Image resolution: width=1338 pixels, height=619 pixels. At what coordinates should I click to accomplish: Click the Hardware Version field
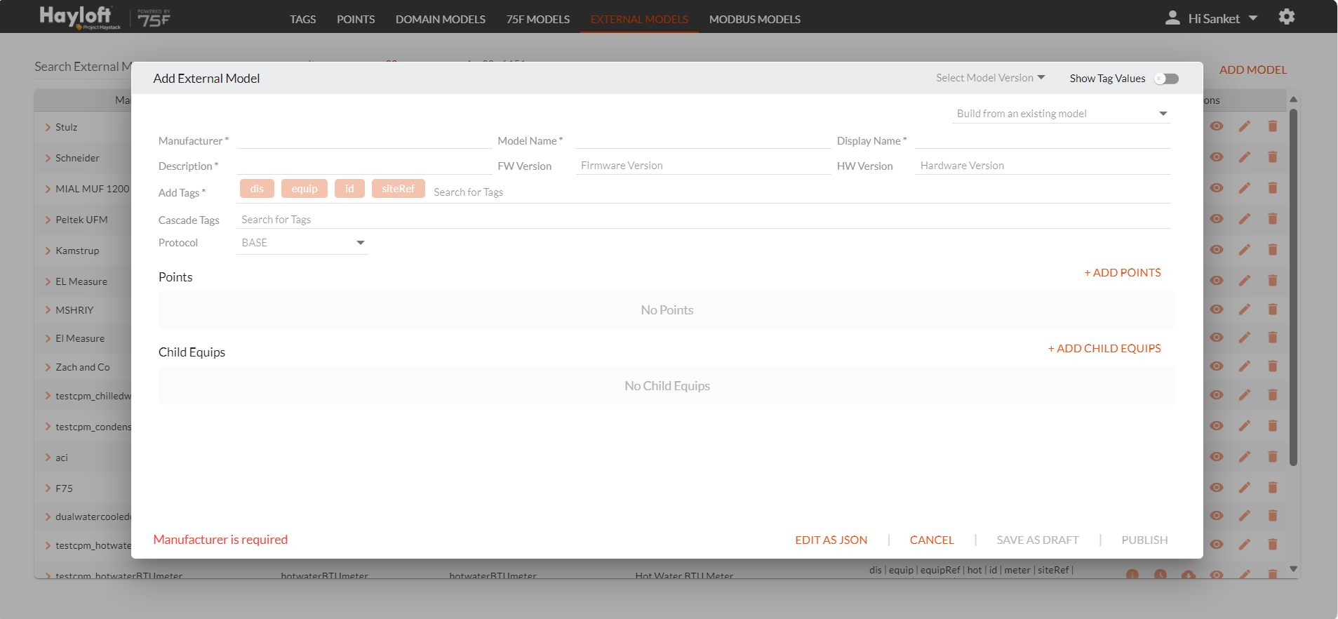(1043, 166)
